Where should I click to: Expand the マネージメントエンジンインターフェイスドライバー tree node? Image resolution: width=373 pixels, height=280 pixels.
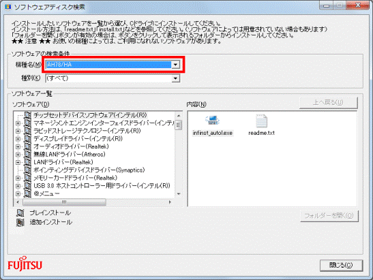[18, 123]
